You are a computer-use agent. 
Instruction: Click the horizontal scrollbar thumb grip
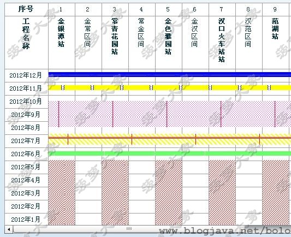point(129,229)
